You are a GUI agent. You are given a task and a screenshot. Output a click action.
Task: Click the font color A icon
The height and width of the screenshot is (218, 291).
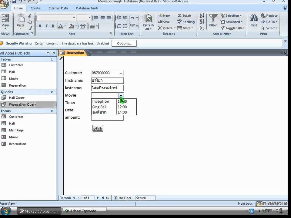click(x=61, y=26)
